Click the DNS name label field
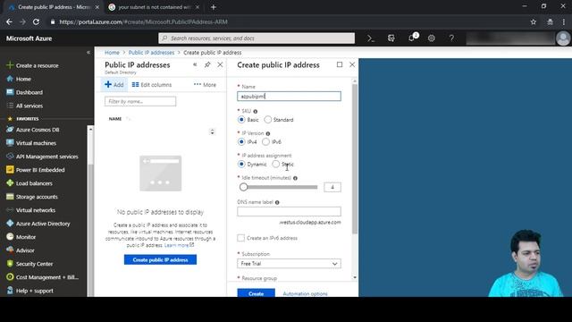 (x=289, y=211)
